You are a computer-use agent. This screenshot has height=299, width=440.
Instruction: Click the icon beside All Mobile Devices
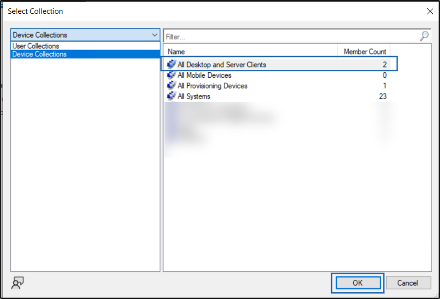172,75
